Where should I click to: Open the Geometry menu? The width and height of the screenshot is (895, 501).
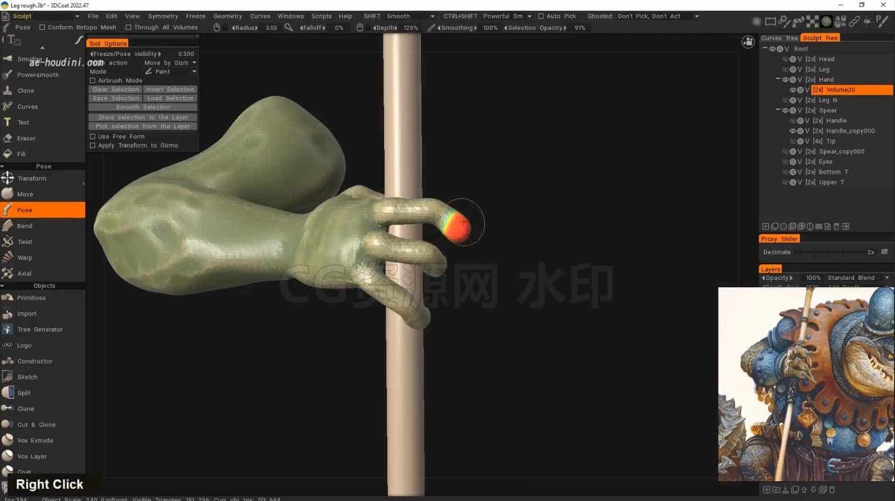pos(227,17)
